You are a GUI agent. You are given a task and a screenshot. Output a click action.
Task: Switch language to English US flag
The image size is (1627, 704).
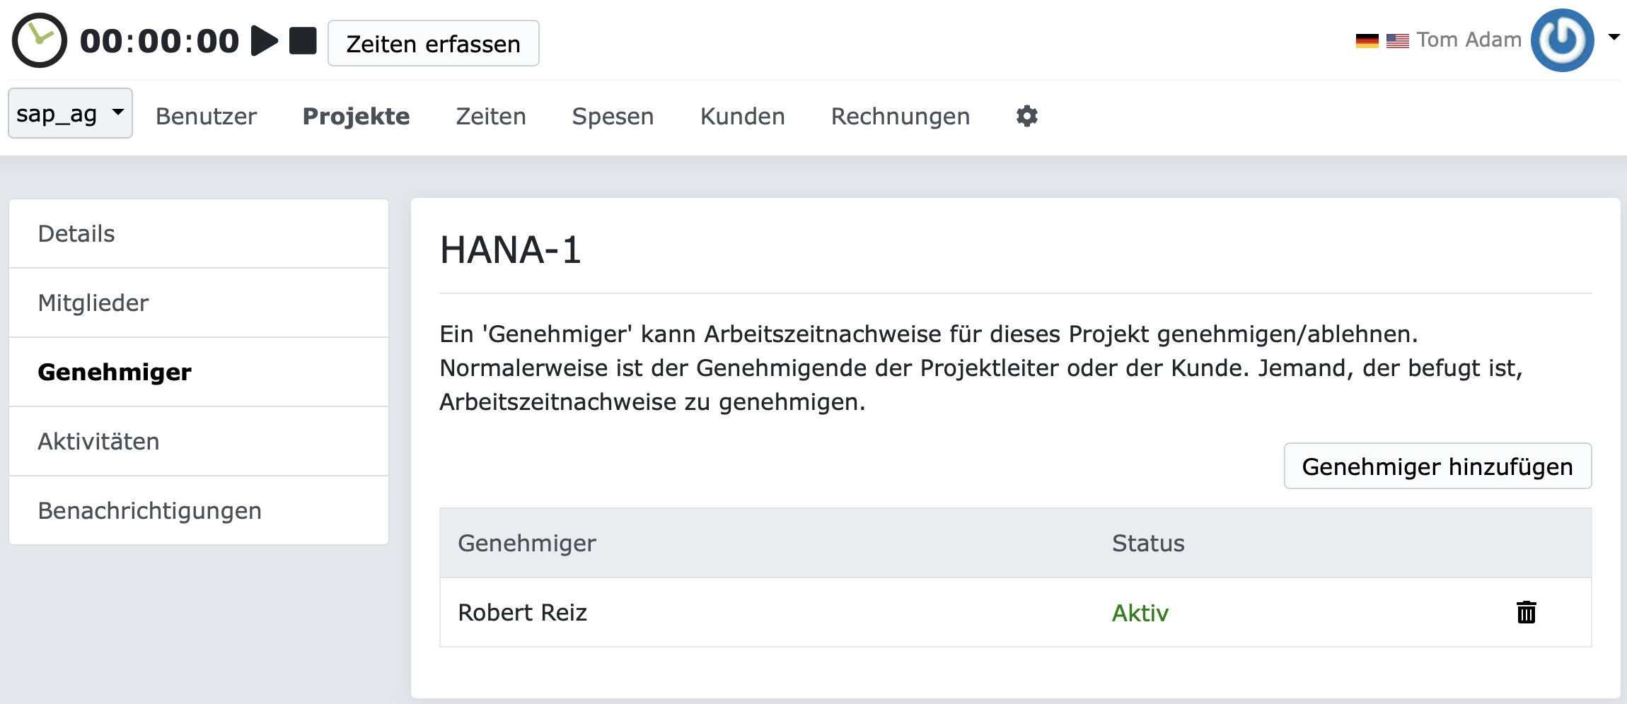pyautogui.click(x=1397, y=41)
